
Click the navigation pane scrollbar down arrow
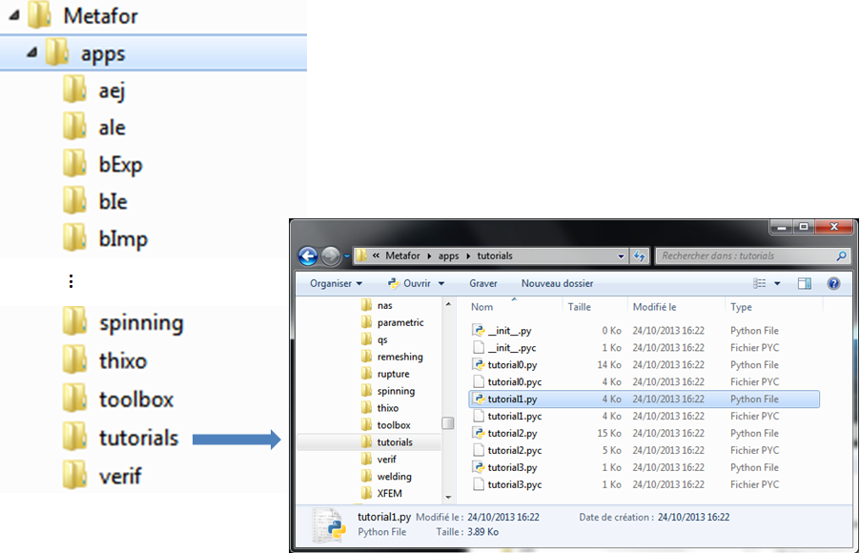coord(448,497)
